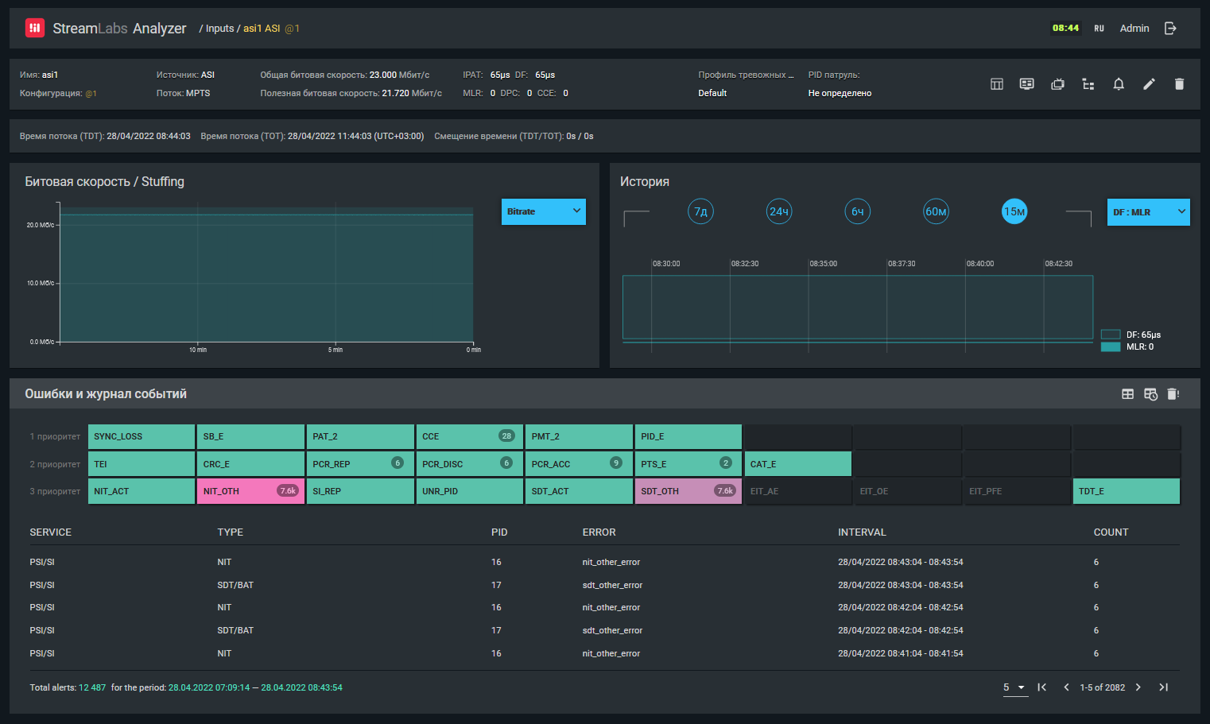Click the DF: 65µs legend swatch
This screenshot has height=724, width=1210.
pyautogui.click(x=1111, y=335)
